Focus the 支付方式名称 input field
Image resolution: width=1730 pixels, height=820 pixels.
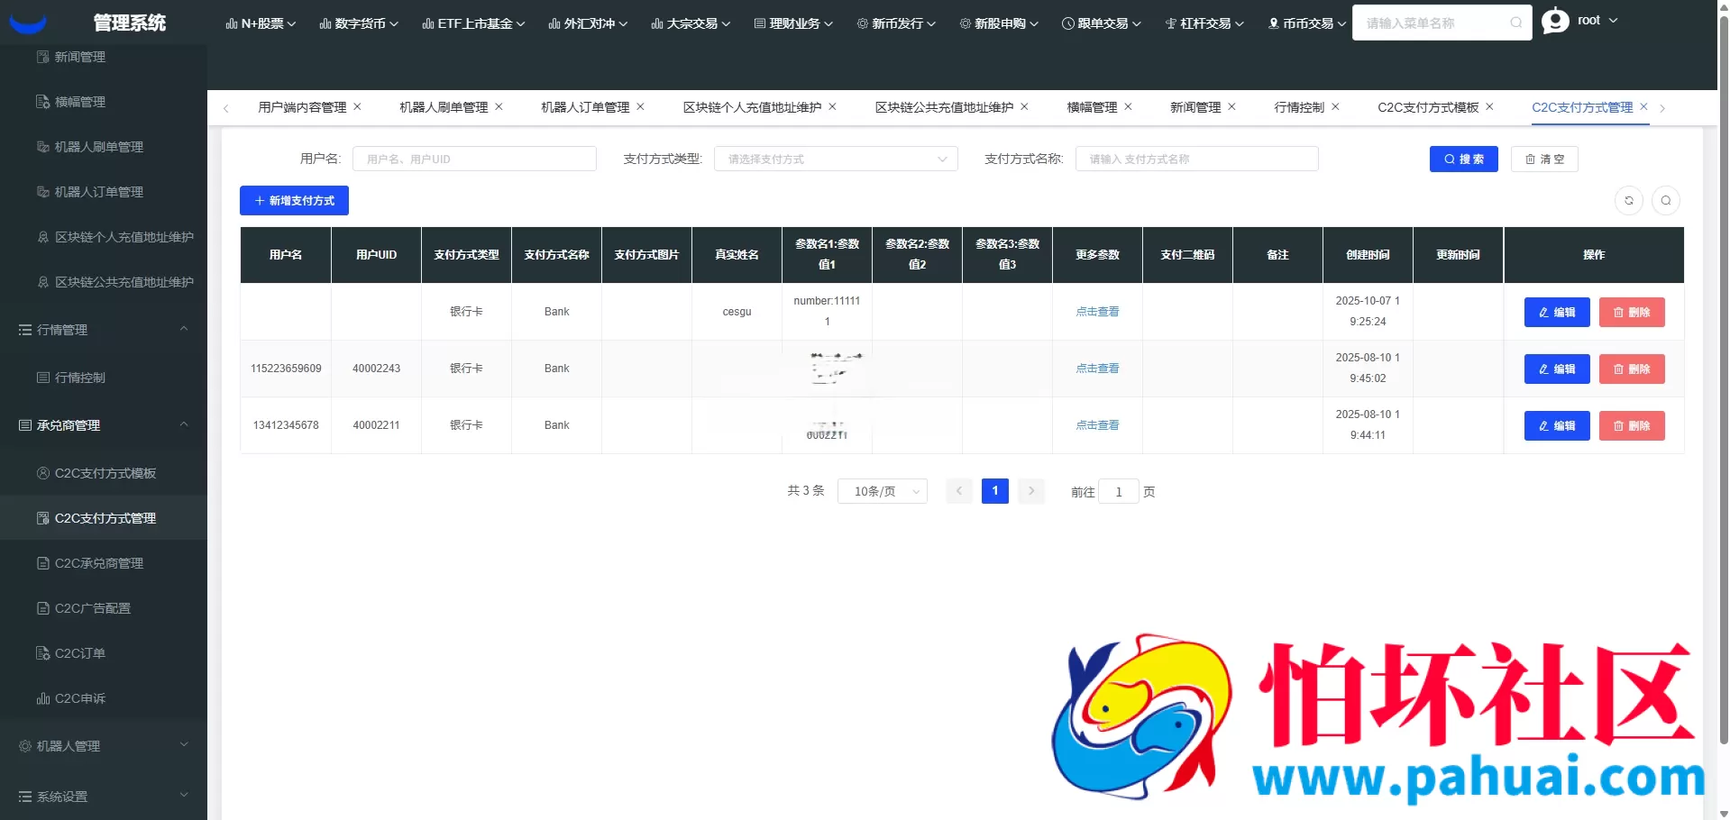(x=1197, y=159)
